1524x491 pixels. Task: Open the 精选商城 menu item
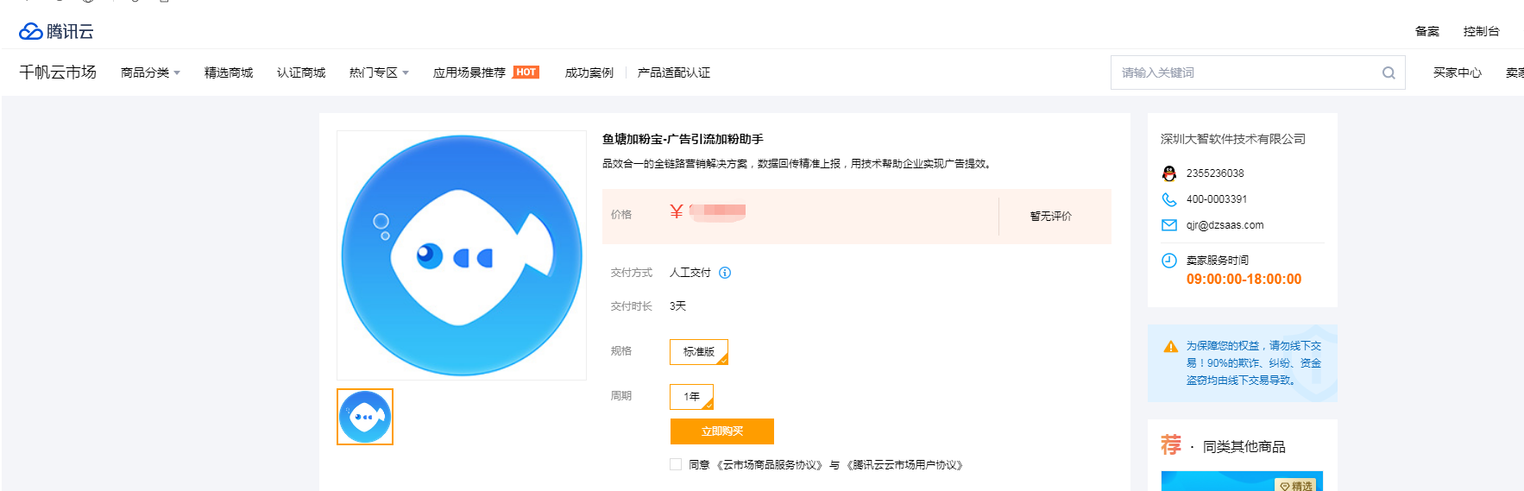pyautogui.click(x=229, y=72)
